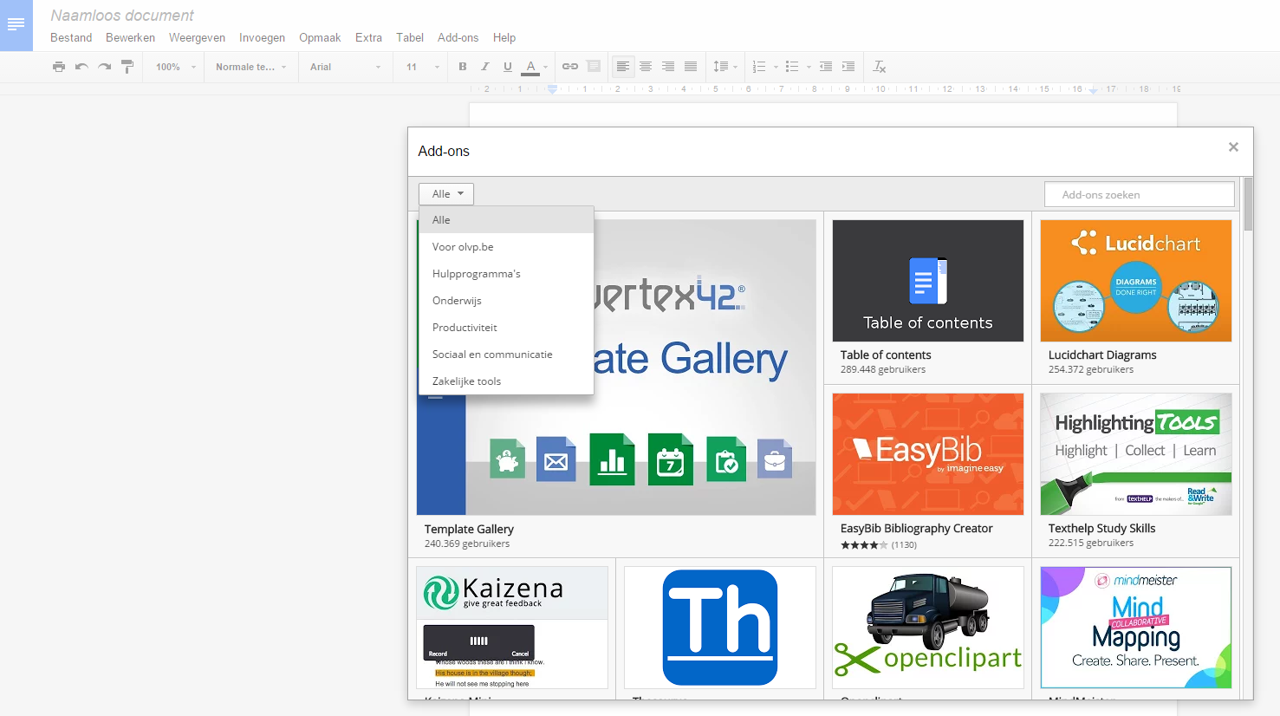Expand the bulleted list options arrow
This screenshot has width=1280, height=716.
click(809, 67)
